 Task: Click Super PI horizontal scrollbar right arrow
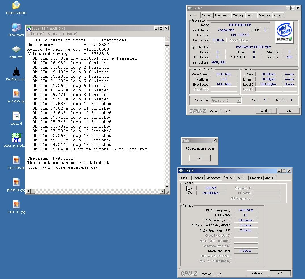coord(162,192)
